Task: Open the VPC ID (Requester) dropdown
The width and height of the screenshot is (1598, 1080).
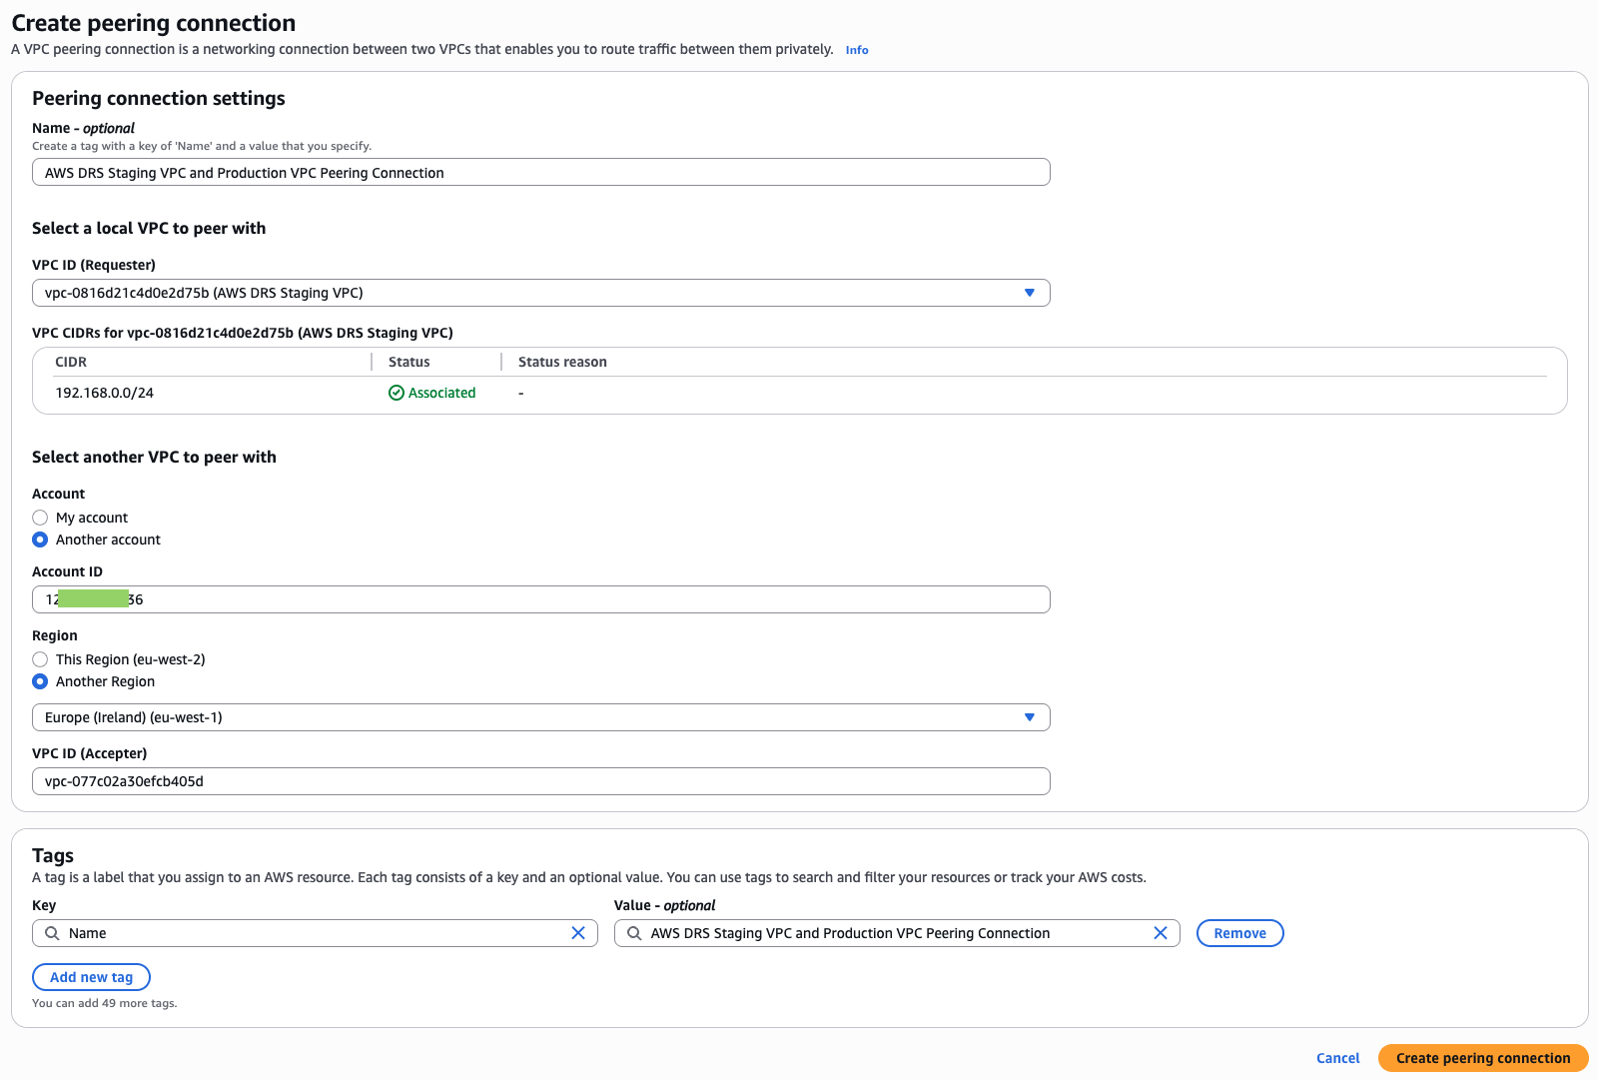Action: (540, 293)
